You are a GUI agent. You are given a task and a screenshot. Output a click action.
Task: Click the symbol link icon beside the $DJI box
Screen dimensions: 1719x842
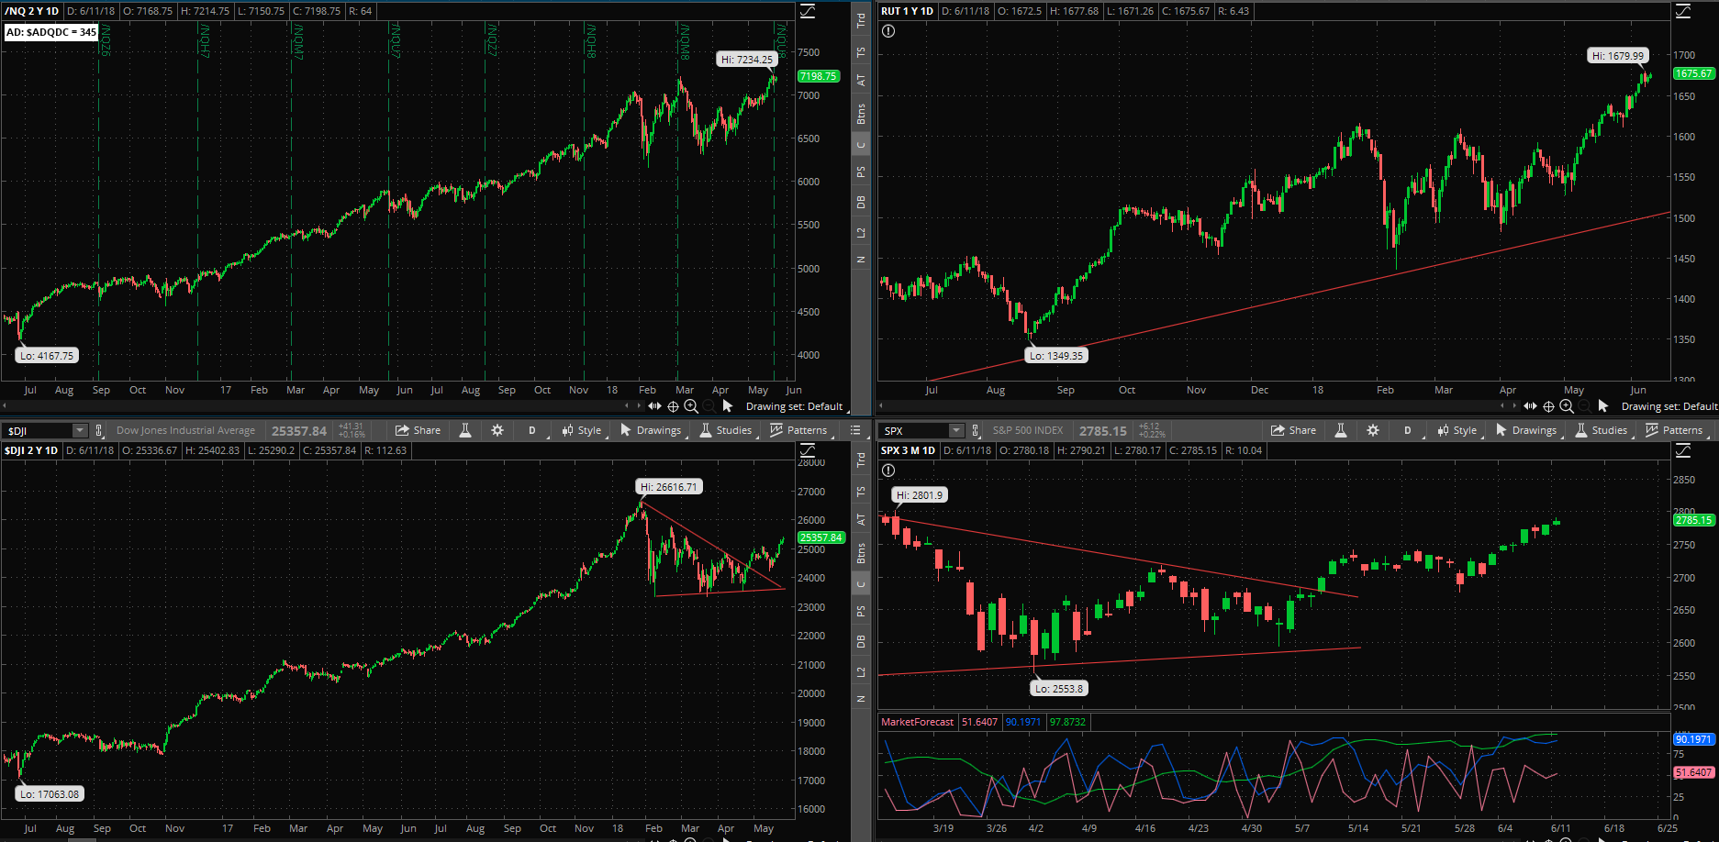click(x=100, y=430)
